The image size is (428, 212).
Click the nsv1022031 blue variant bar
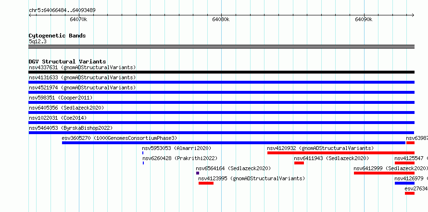coord(221,123)
